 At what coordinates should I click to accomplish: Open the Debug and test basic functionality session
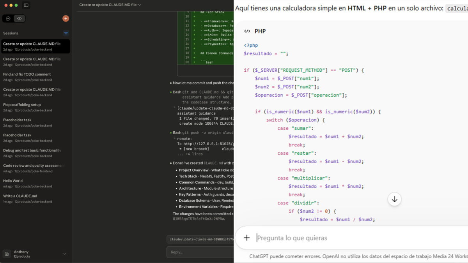coord(36,153)
